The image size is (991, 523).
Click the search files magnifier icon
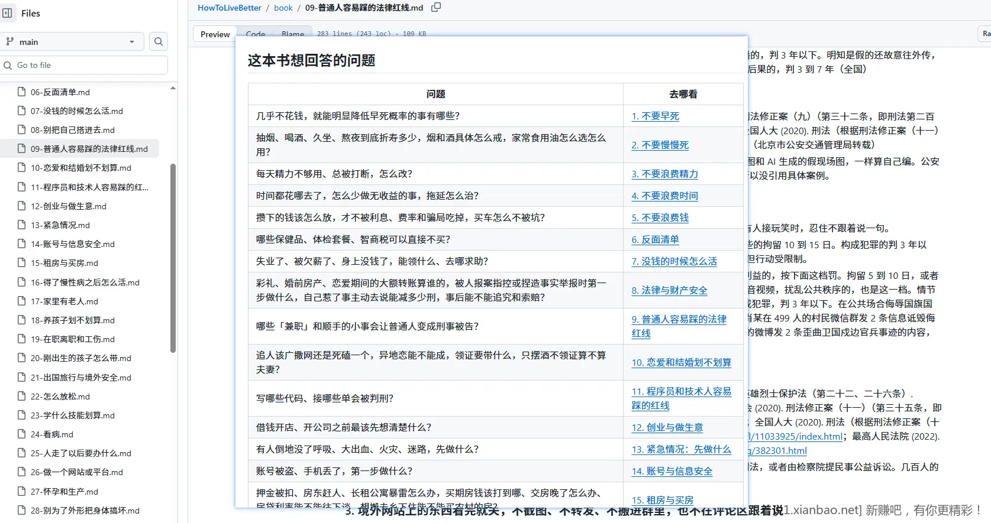coord(159,41)
